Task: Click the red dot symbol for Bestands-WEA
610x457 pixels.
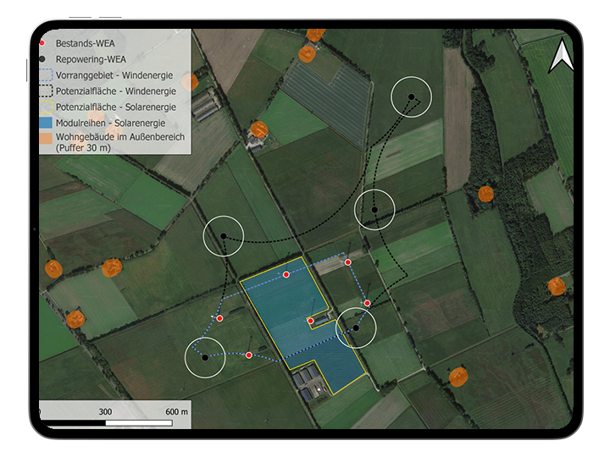Action: click(x=42, y=41)
